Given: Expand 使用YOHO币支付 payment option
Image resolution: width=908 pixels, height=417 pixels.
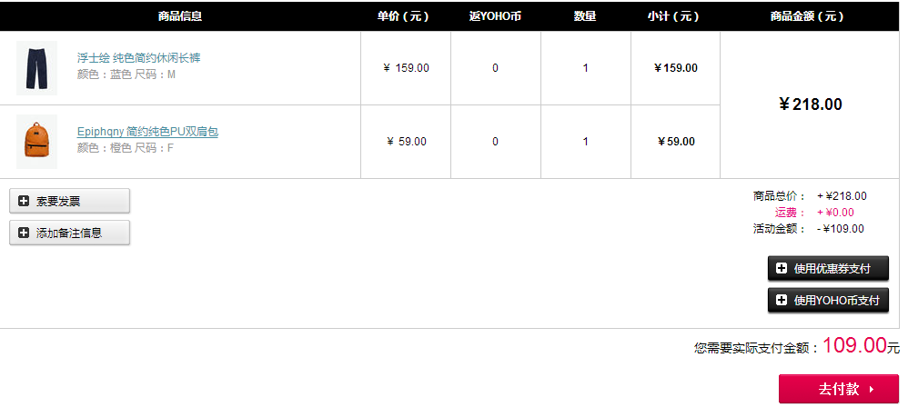Looking at the screenshot, I should [828, 300].
